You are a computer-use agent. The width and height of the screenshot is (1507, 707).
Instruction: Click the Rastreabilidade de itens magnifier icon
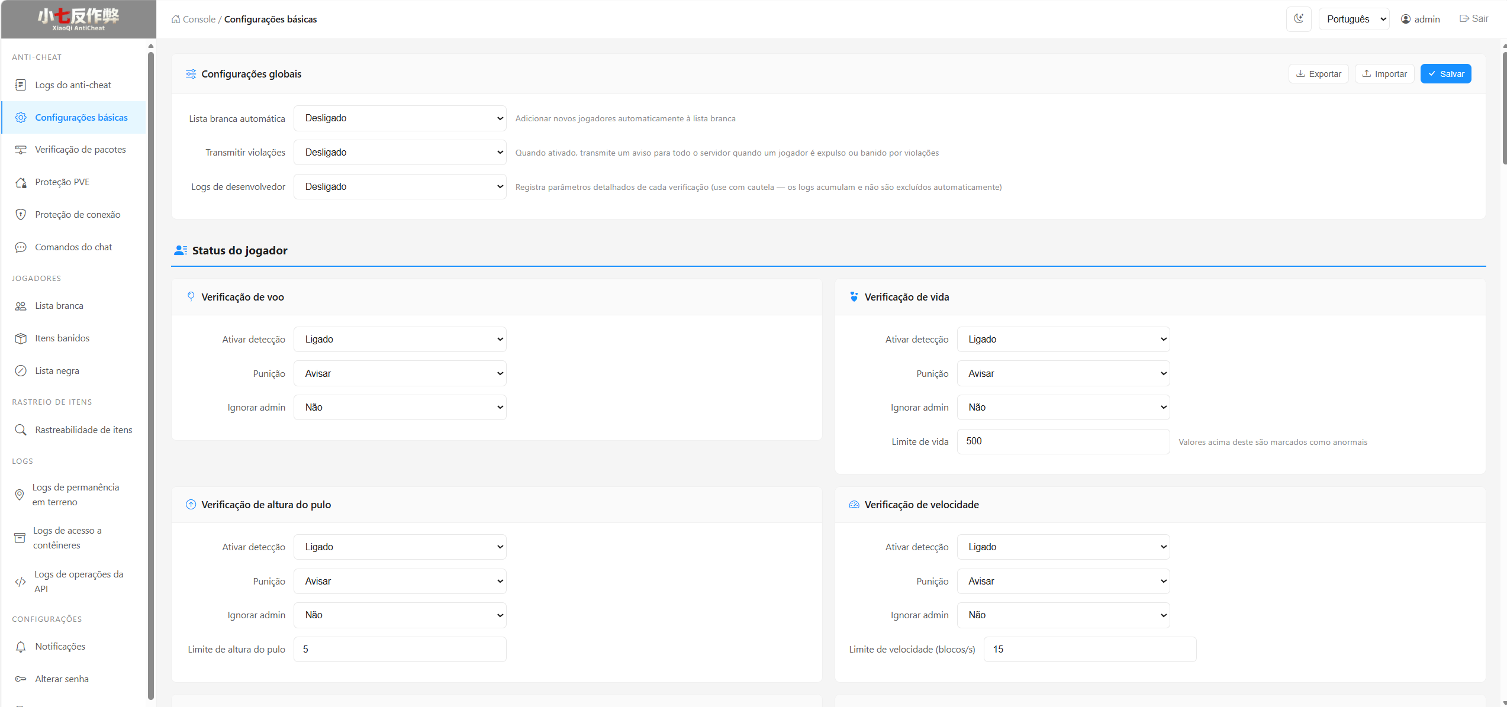point(21,430)
